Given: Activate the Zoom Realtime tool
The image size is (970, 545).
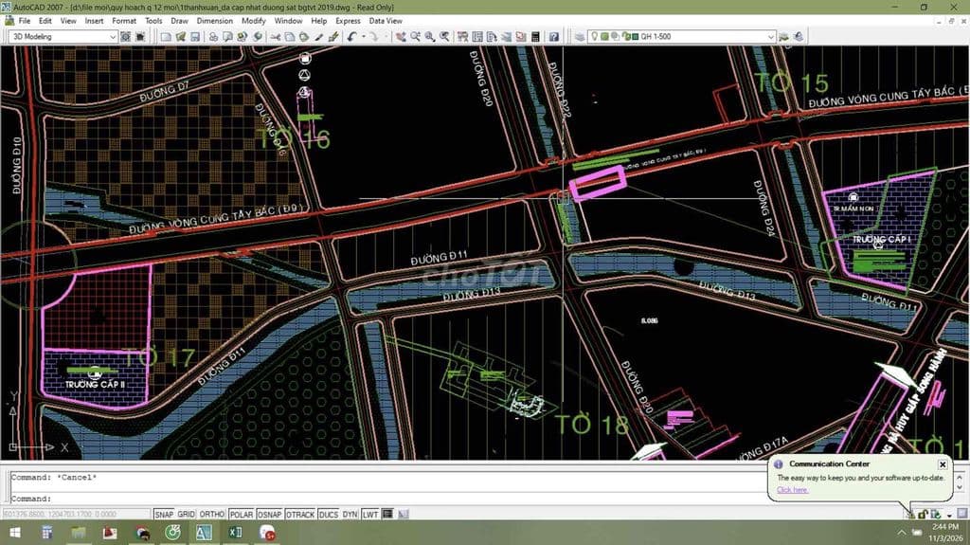Looking at the screenshot, I should [x=415, y=37].
